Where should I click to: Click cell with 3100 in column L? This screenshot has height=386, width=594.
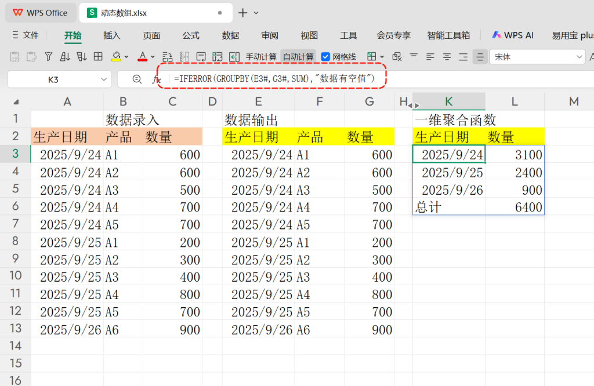pos(515,154)
